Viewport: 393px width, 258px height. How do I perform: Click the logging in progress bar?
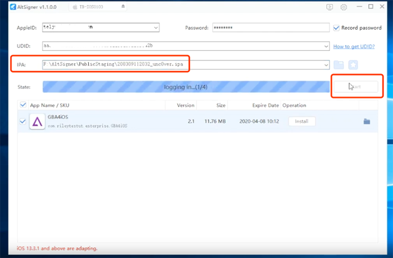click(x=186, y=87)
